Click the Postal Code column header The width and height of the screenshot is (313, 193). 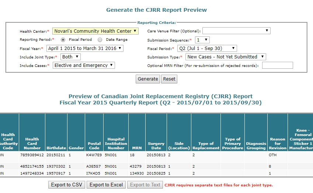point(94,132)
